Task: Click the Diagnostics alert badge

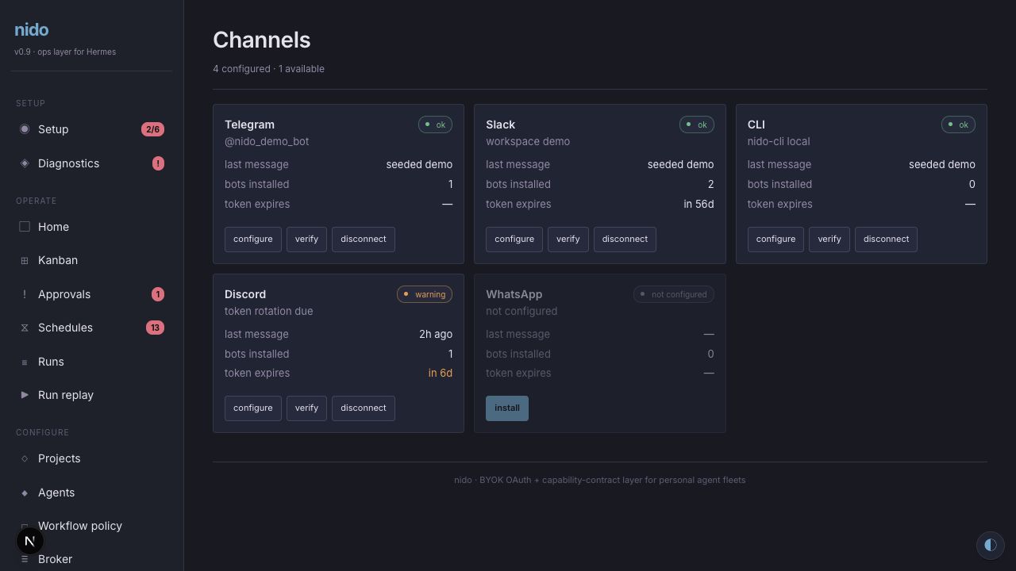Action: (x=158, y=163)
